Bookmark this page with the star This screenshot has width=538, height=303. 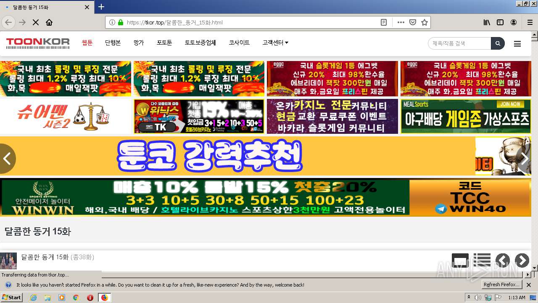point(425,22)
